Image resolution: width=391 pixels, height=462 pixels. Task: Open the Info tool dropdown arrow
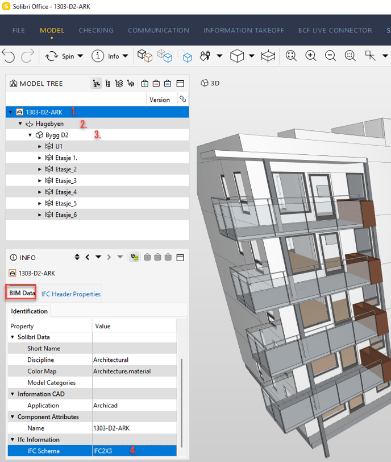pos(126,56)
